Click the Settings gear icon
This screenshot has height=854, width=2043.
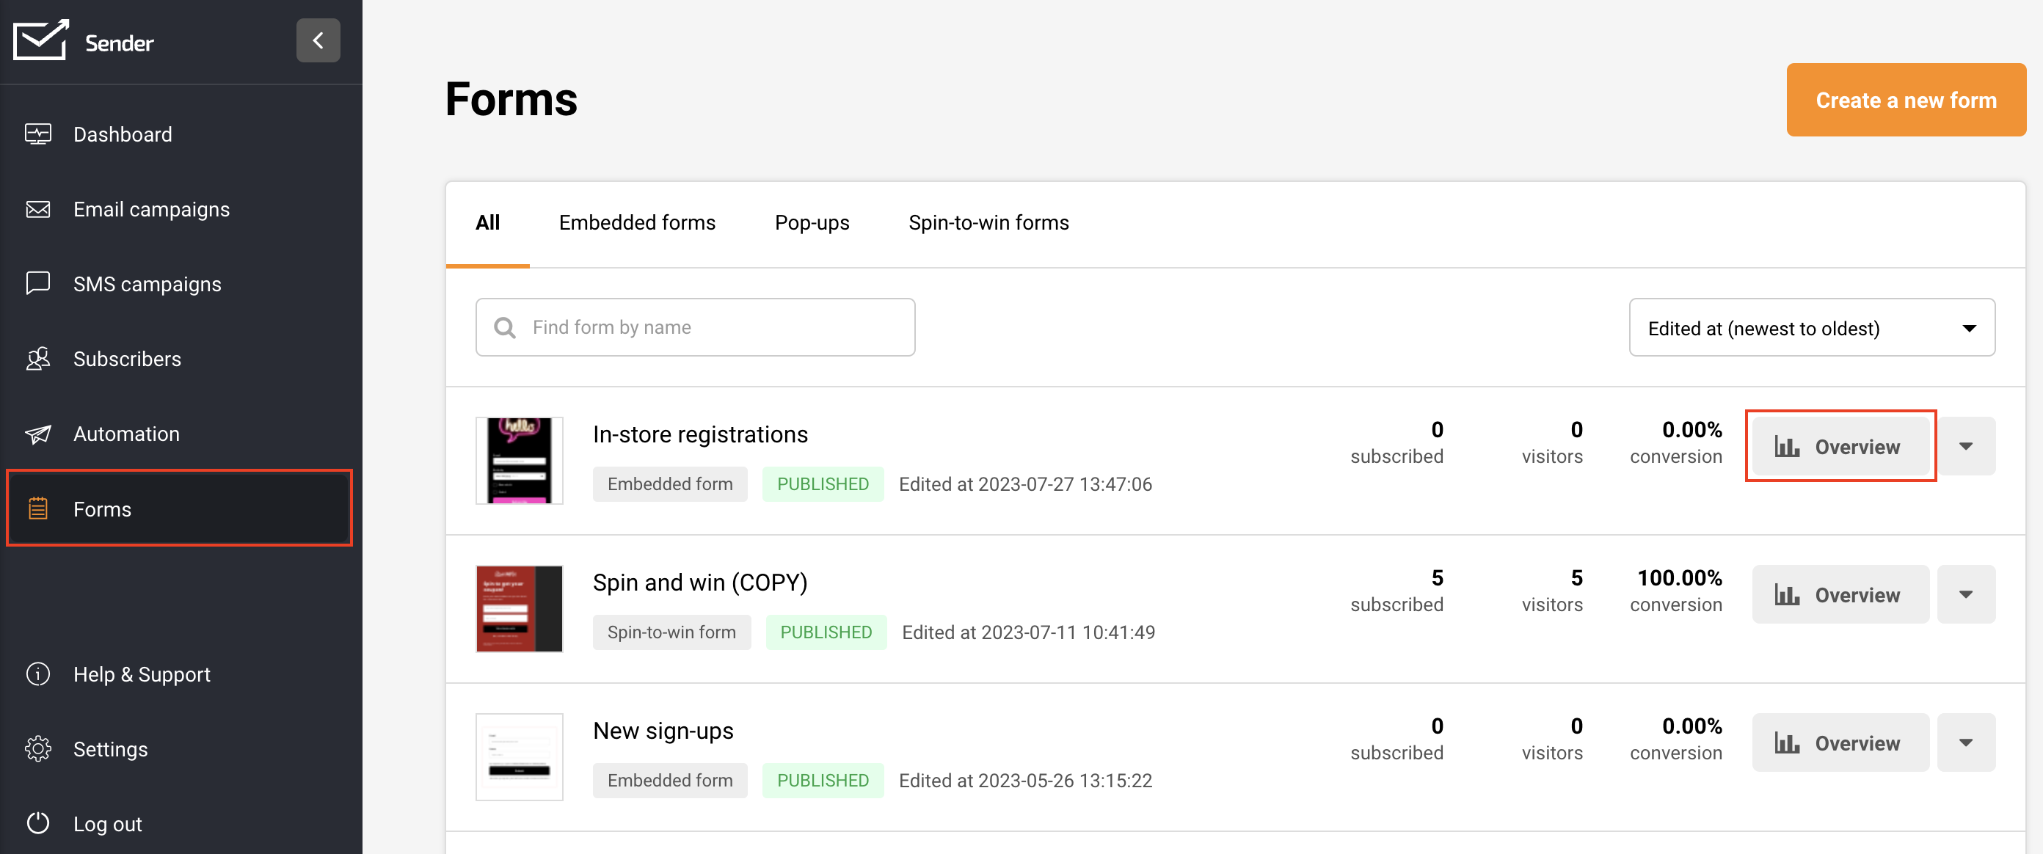(38, 748)
